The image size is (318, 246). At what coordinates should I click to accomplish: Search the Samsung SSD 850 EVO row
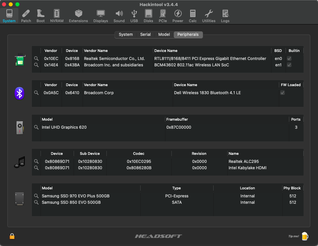coord(36,202)
